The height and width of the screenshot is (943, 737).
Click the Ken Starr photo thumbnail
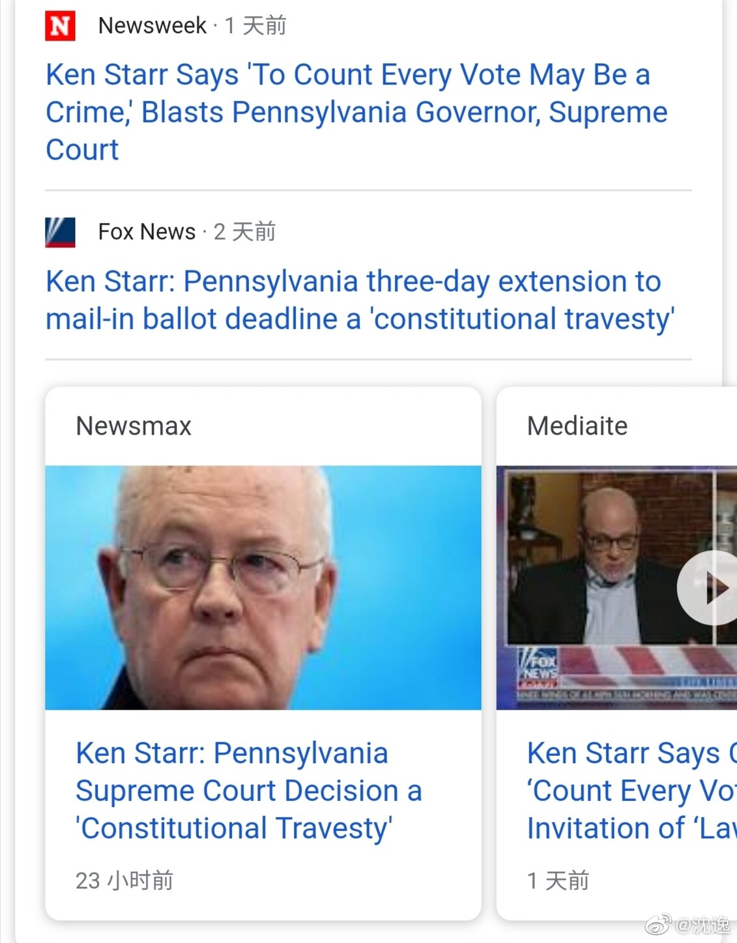(x=263, y=587)
